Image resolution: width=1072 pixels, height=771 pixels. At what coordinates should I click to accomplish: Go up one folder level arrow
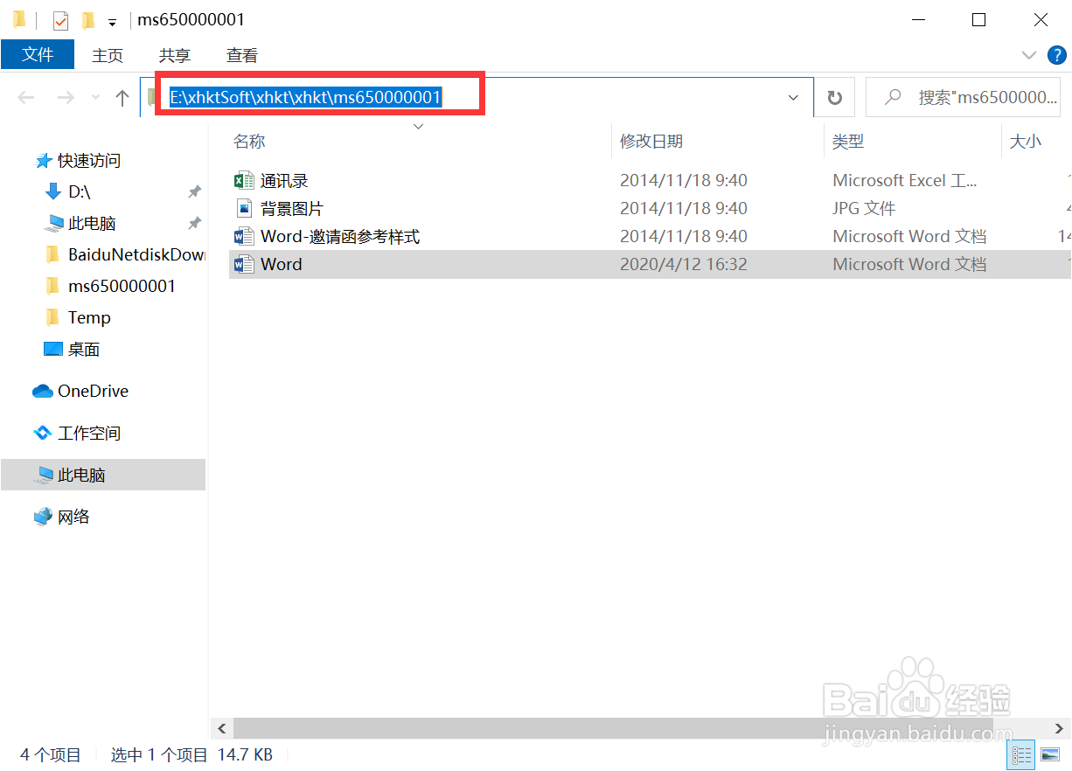(122, 98)
